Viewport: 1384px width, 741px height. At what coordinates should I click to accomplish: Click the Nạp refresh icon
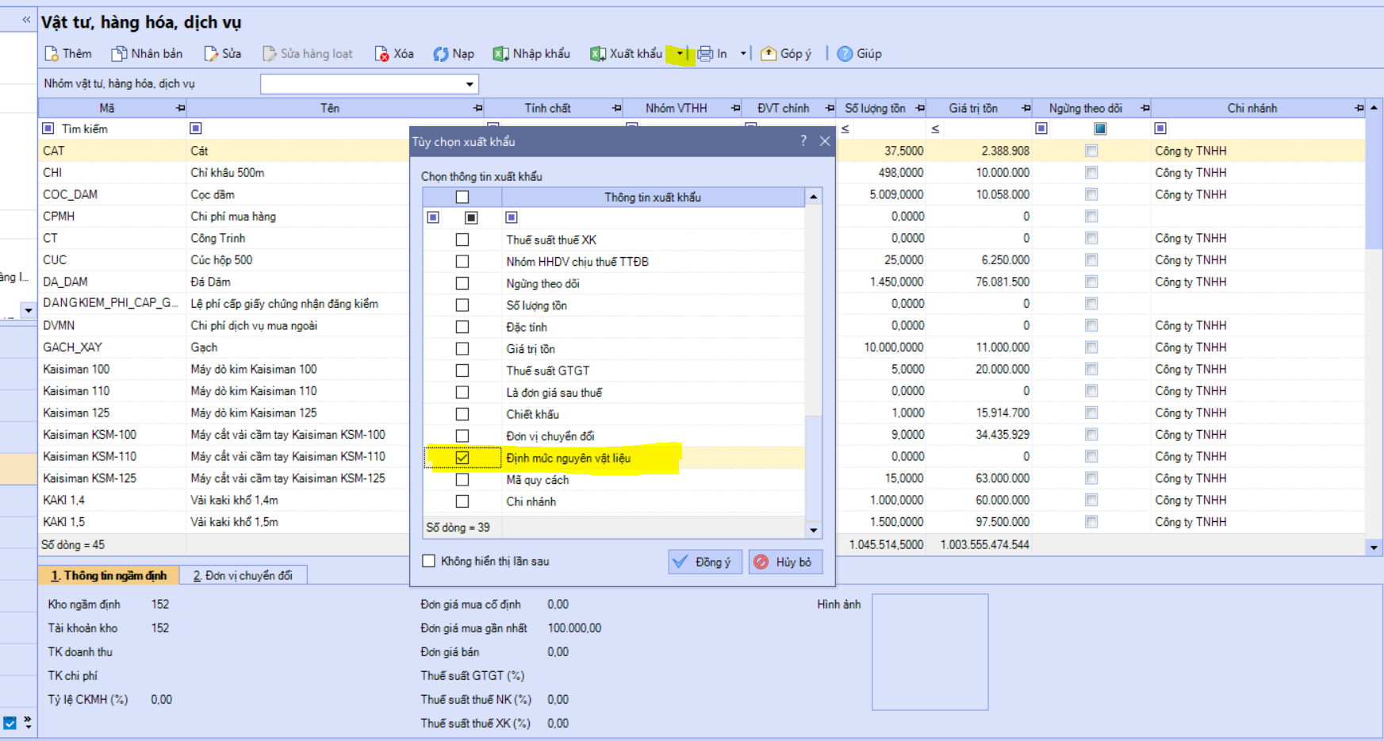[441, 53]
